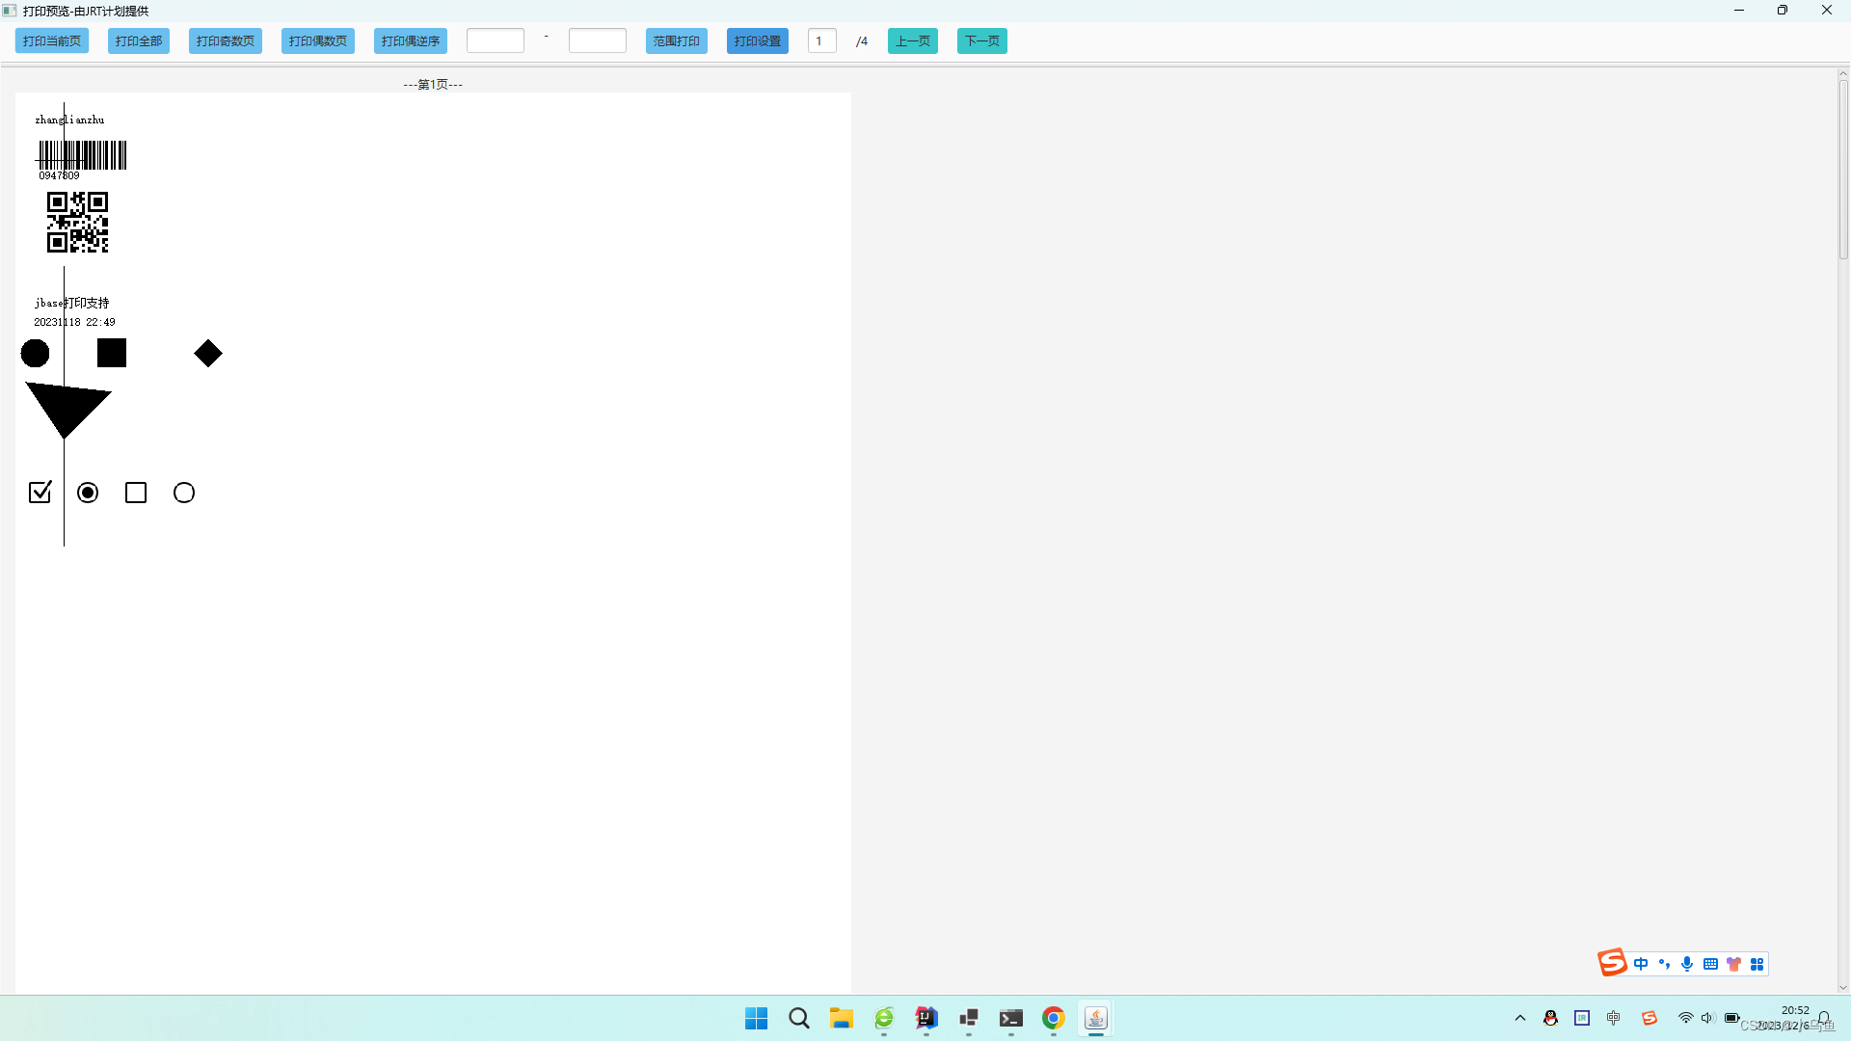Open QQ penguin tray icon

point(1550,1018)
